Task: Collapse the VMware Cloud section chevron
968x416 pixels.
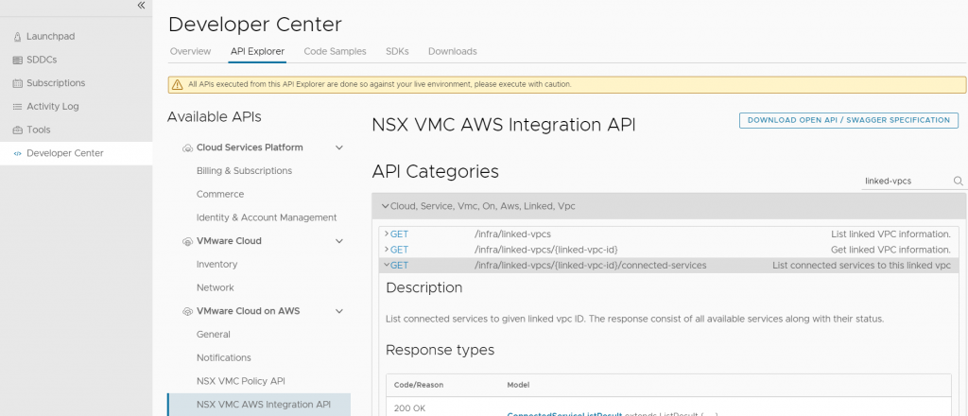Action: click(x=339, y=241)
